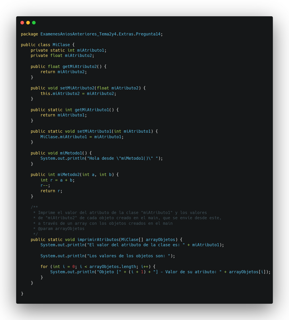
Task: Click the for loop header line
Action: [x=98, y=267]
